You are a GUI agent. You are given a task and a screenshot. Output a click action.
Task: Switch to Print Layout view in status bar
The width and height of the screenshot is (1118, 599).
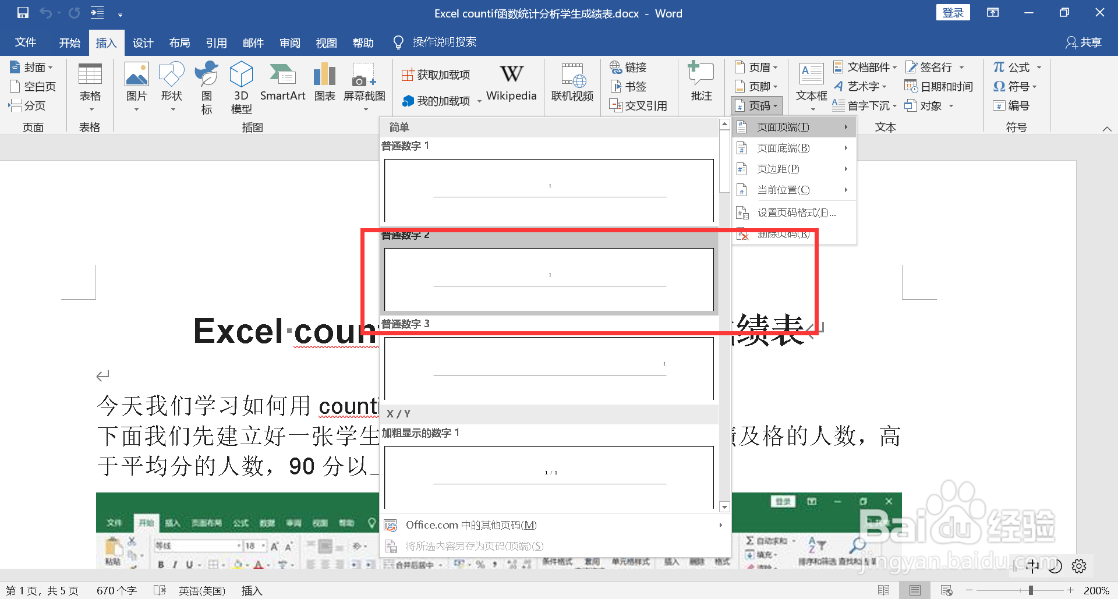point(915,590)
